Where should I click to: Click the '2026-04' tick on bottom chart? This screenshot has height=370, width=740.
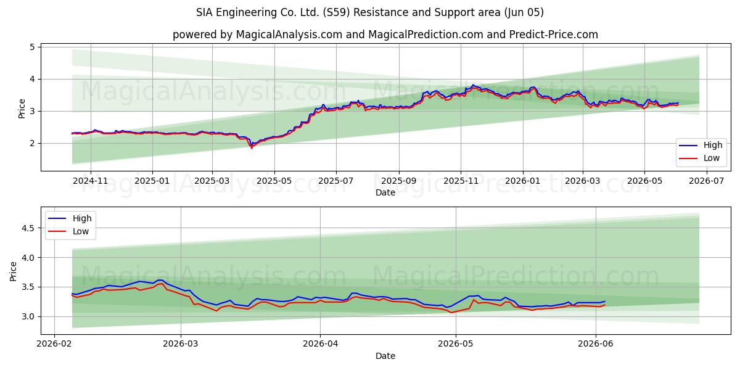coord(321,345)
